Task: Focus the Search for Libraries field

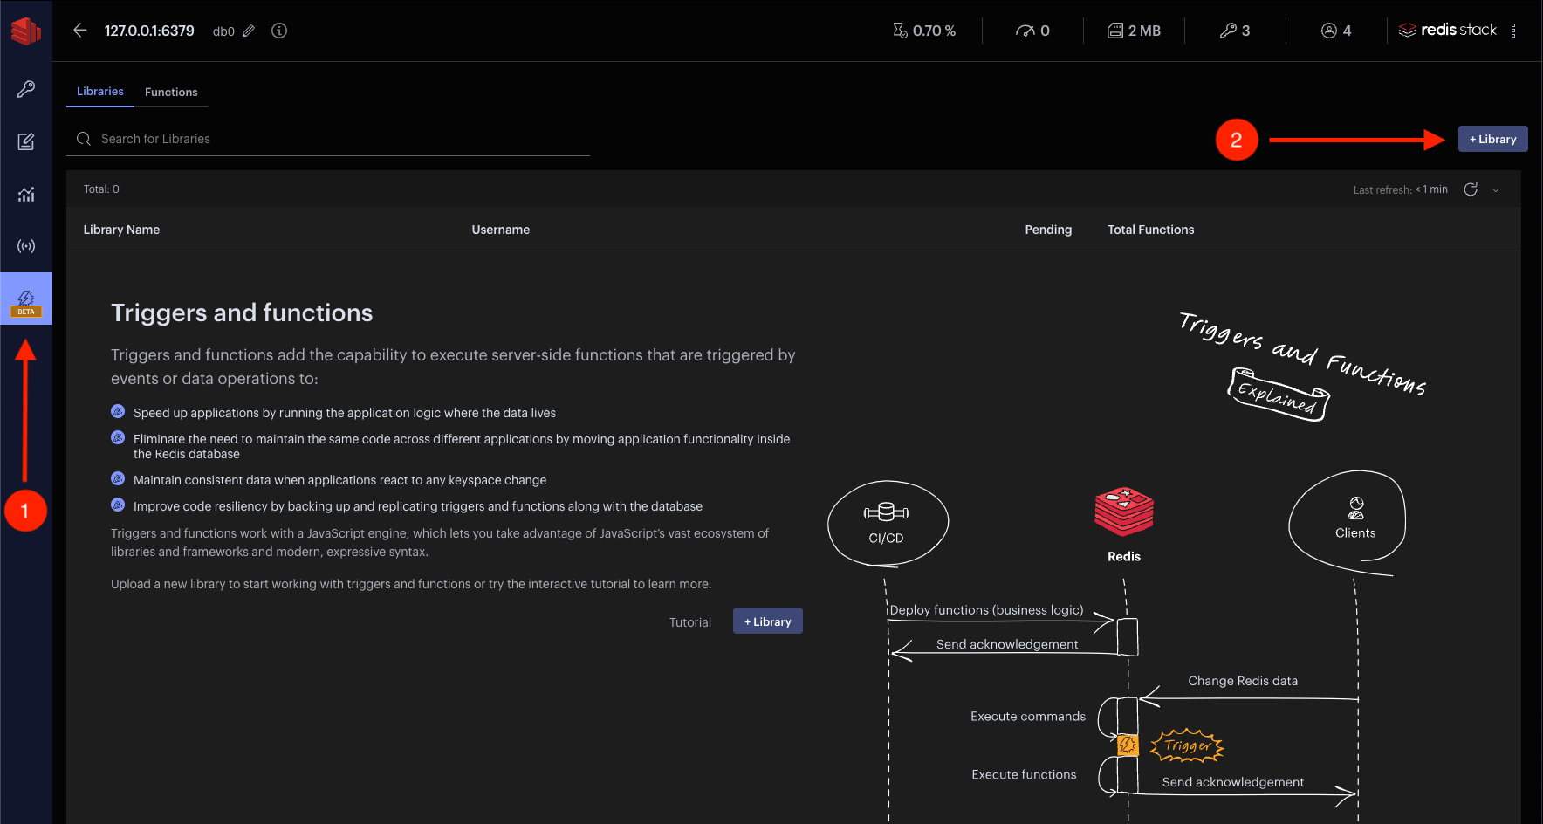Action: 340,139
